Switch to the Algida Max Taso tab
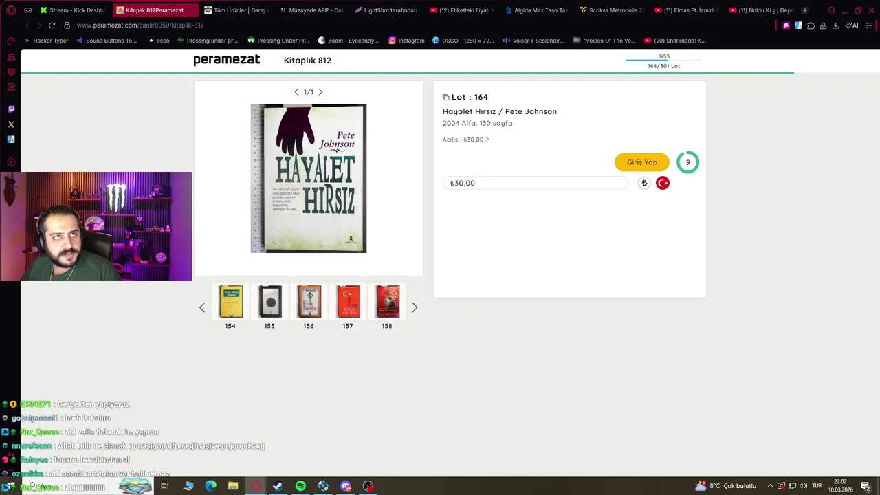The height and width of the screenshot is (495, 880). (x=537, y=10)
